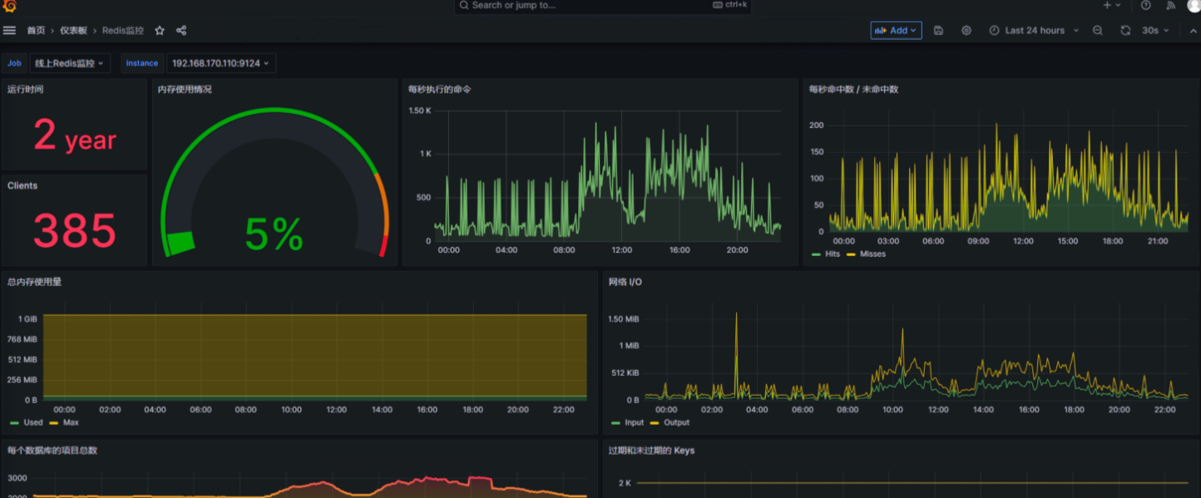Open the Job variable dropdown 线上Redis监控
Screen dimensions: 1201x498
tap(69, 63)
